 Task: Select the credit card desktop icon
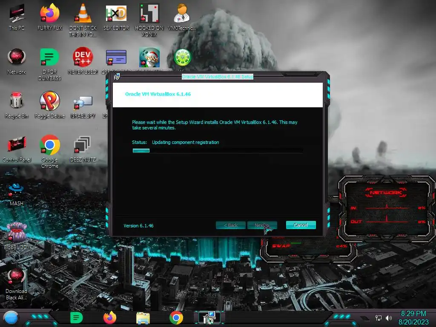pos(116,58)
